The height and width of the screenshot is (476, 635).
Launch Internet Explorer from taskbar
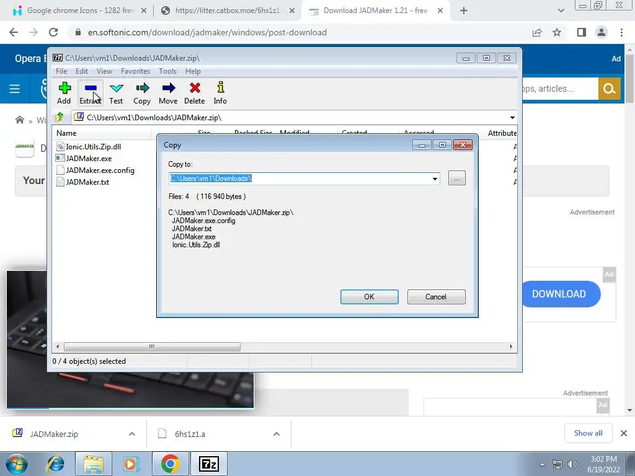(x=56, y=464)
